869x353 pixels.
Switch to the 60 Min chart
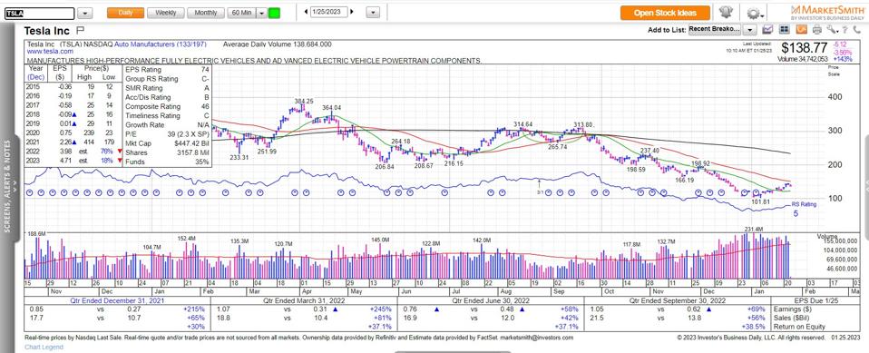(241, 13)
